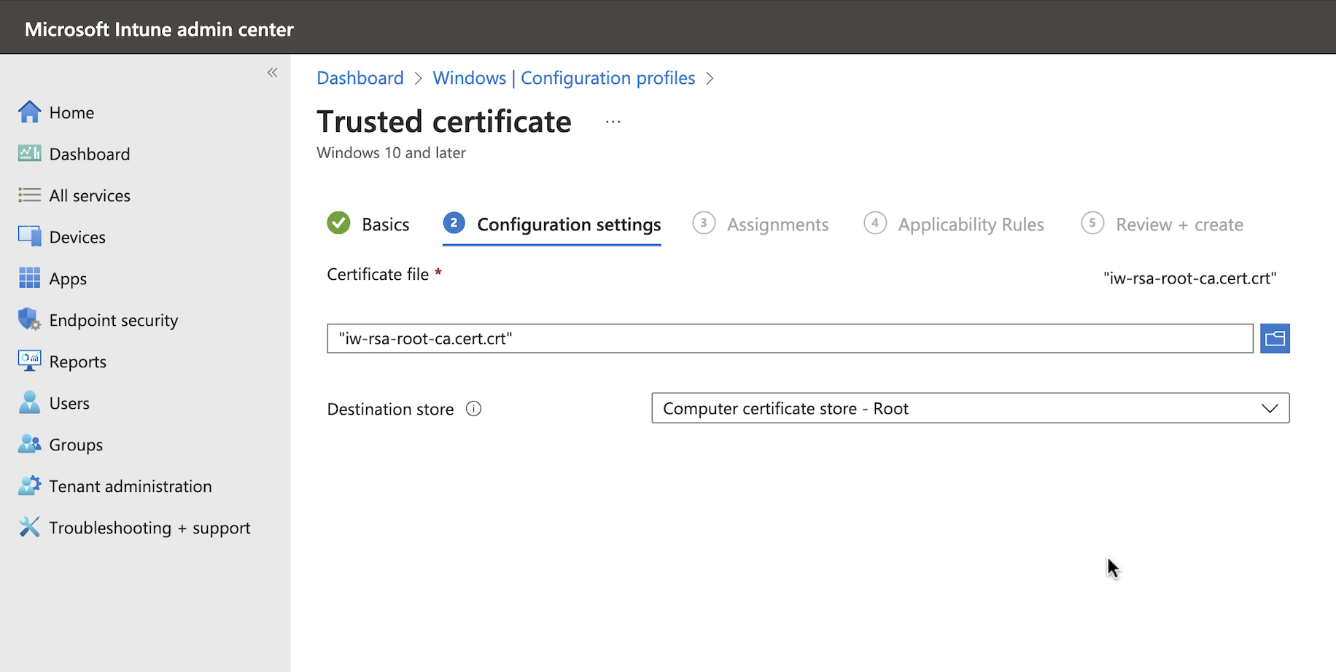Open the Groups section
Screen dimensions: 1336x672
pyautogui.click(x=76, y=444)
